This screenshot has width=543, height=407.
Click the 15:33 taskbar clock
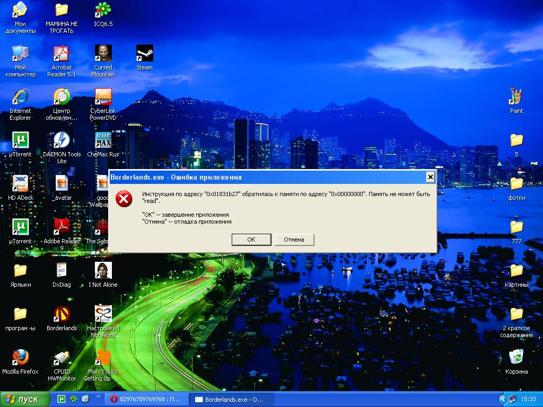point(529,400)
